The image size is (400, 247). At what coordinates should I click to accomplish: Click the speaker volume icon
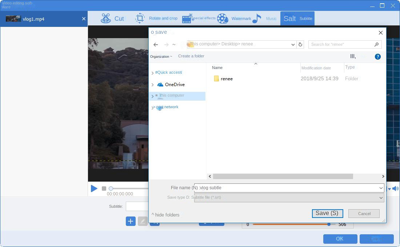click(395, 189)
